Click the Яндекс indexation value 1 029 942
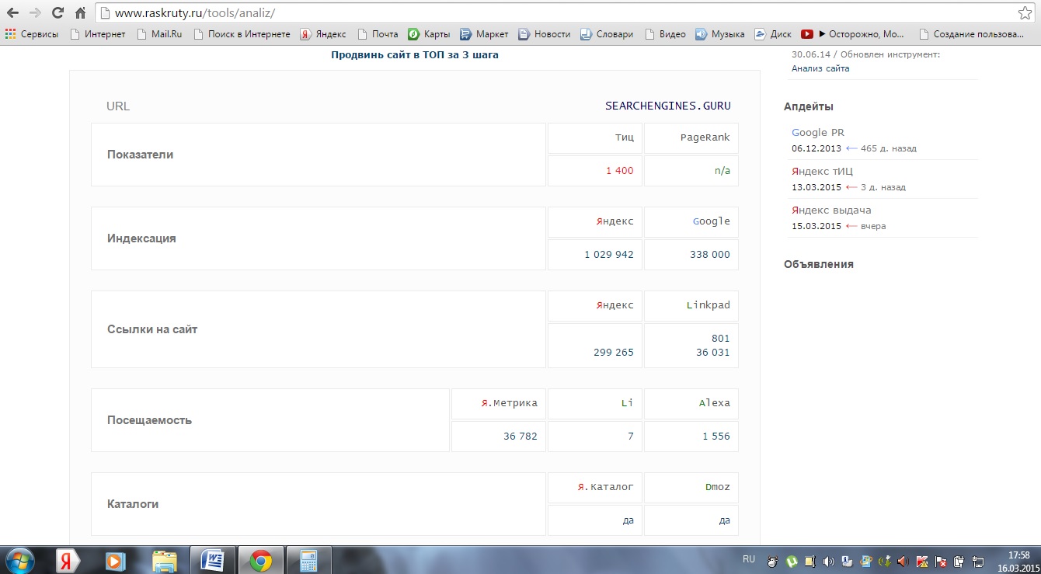The width and height of the screenshot is (1041, 574). coord(609,255)
